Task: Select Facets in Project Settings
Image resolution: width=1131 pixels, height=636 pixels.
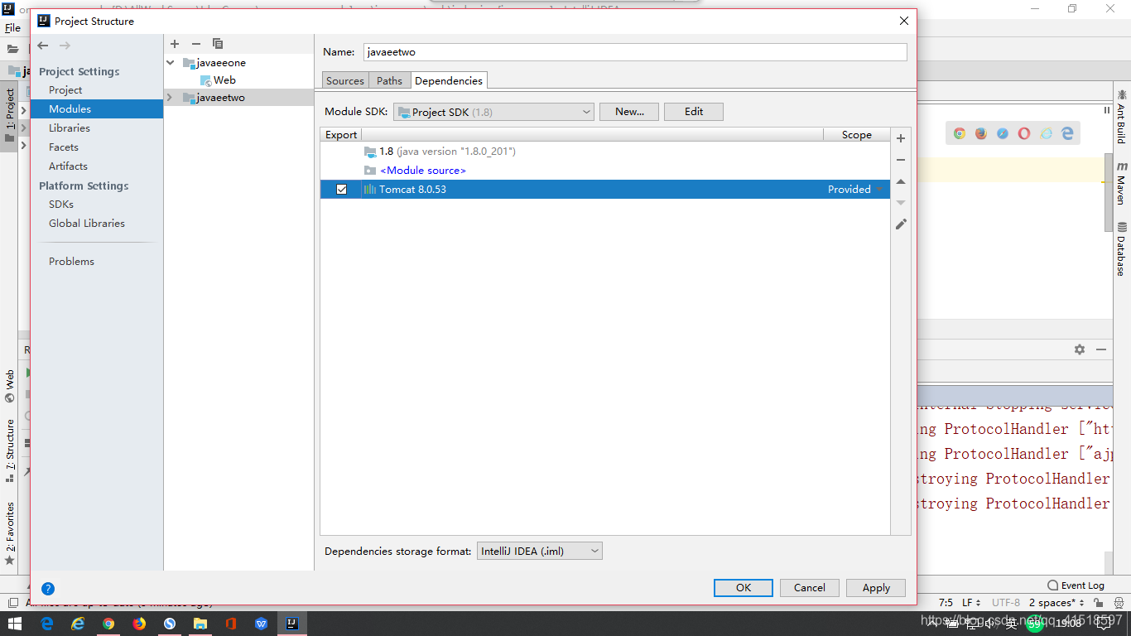Action: [64, 147]
